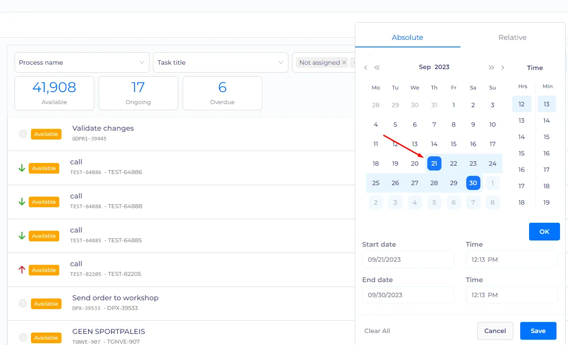Click the OK button in the date picker
The height and width of the screenshot is (345, 568).
[x=544, y=232]
